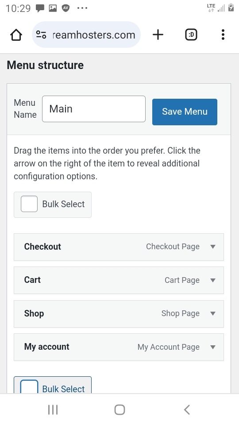This screenshot has width=239, height=425.
Task: Tap the dreamhosters.com address bar
Action: (86, 35)
